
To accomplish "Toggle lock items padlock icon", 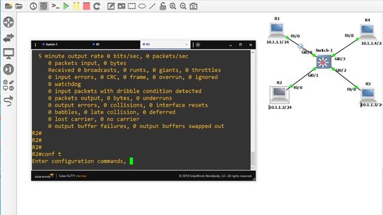I will (x=162, y=6).
